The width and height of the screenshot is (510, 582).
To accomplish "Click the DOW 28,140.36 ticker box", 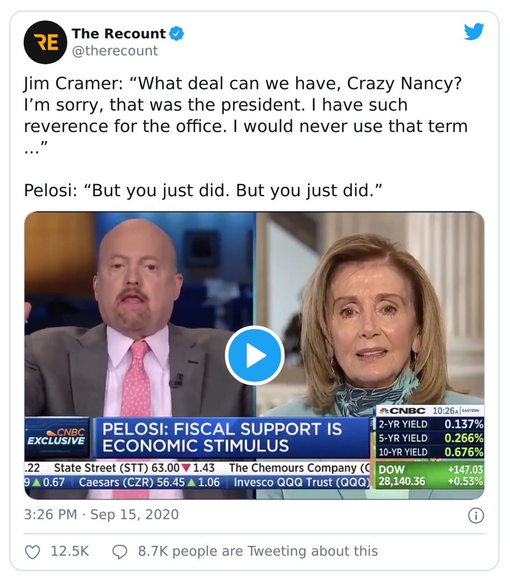I will tap(428, 475).
